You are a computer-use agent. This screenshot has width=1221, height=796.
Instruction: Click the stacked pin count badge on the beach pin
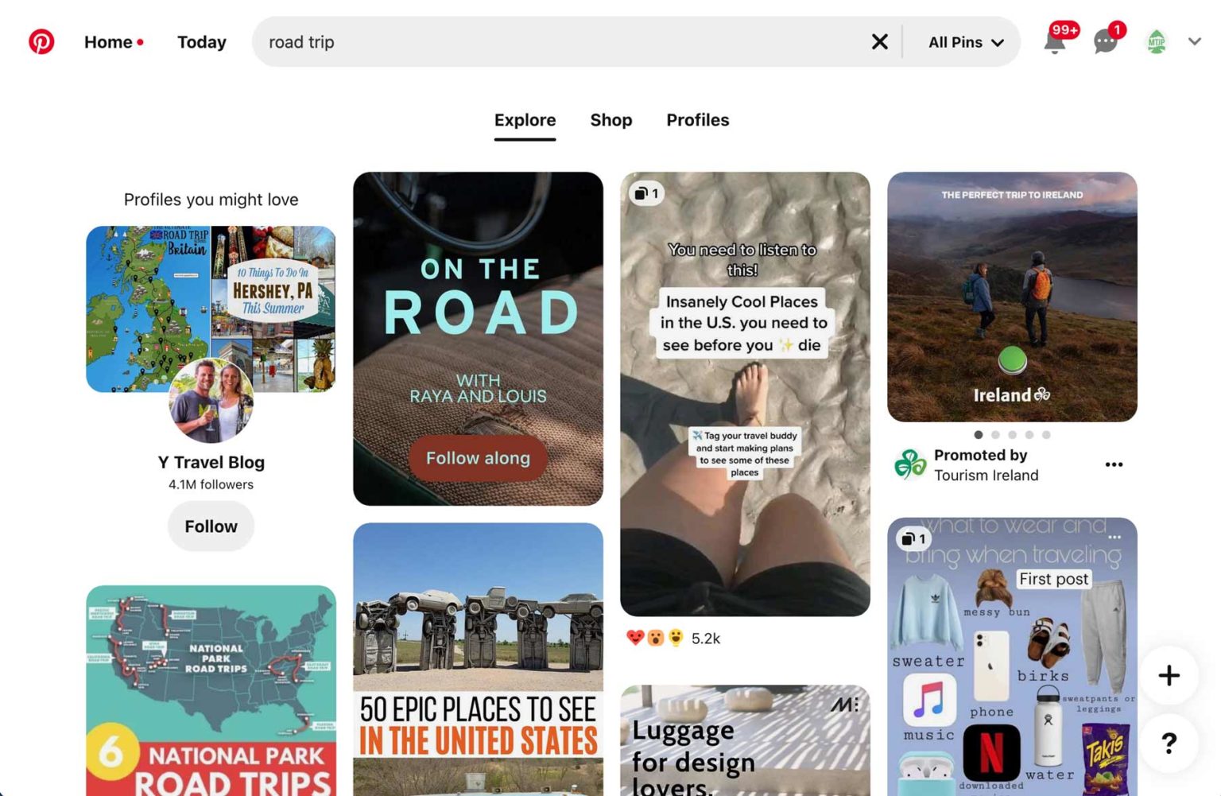[x=645, y=193]
